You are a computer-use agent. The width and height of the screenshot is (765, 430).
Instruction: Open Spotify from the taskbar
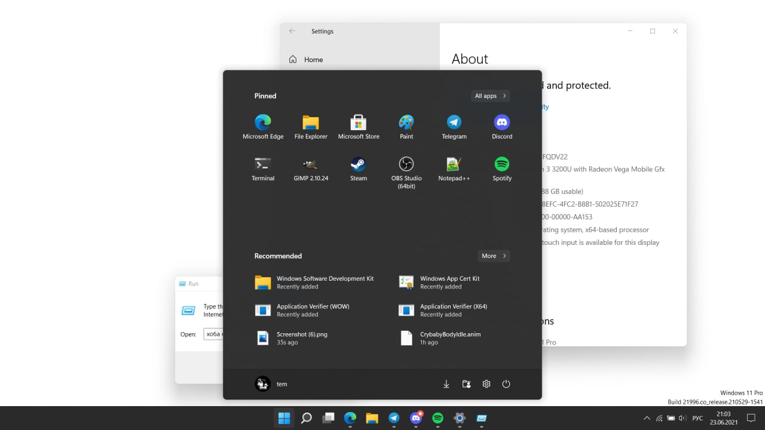tap(437, 418)
